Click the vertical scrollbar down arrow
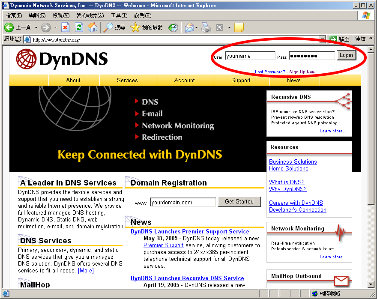 371,284
